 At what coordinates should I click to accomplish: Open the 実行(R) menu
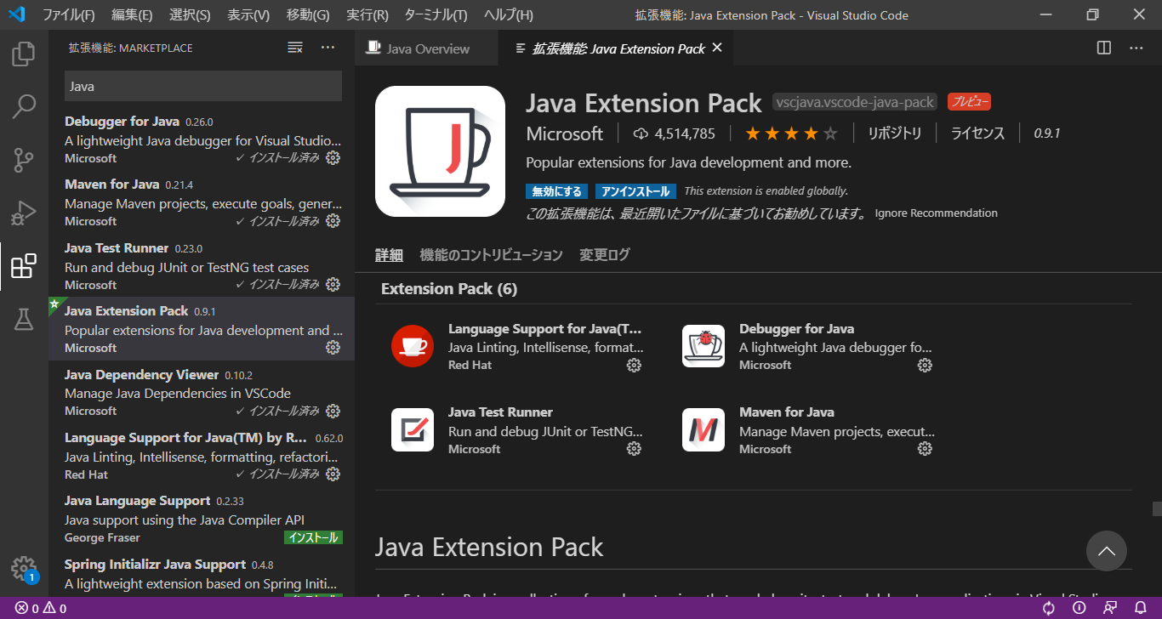[x=367, y=15]
